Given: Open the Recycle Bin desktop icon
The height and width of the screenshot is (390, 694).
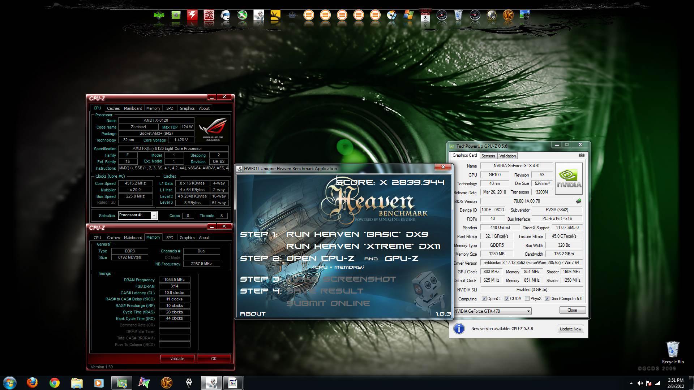Looking at the screenshot, I should (673, 353).
